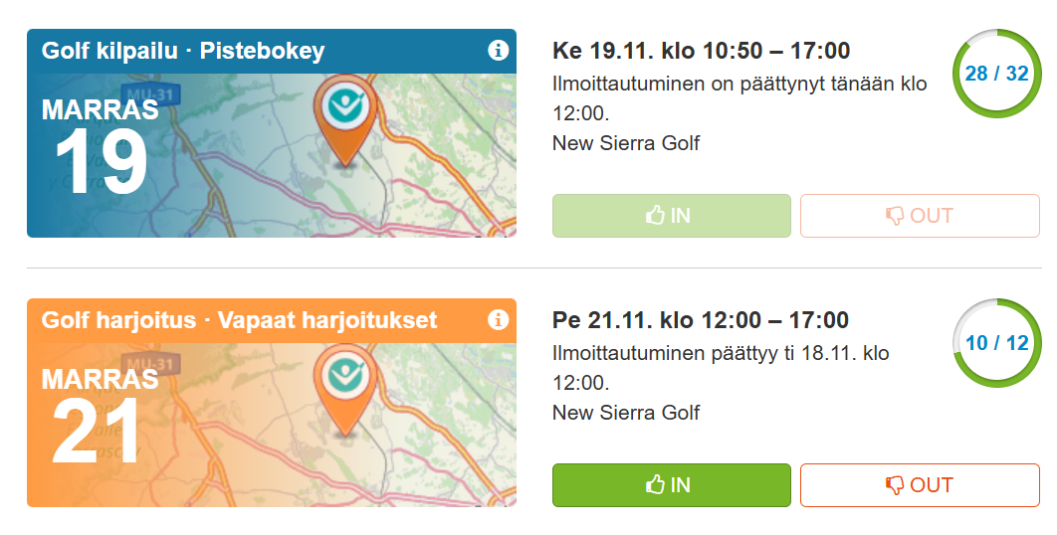
Task: Click the 28 / 32 participant circle
Action: pos(996,74)
